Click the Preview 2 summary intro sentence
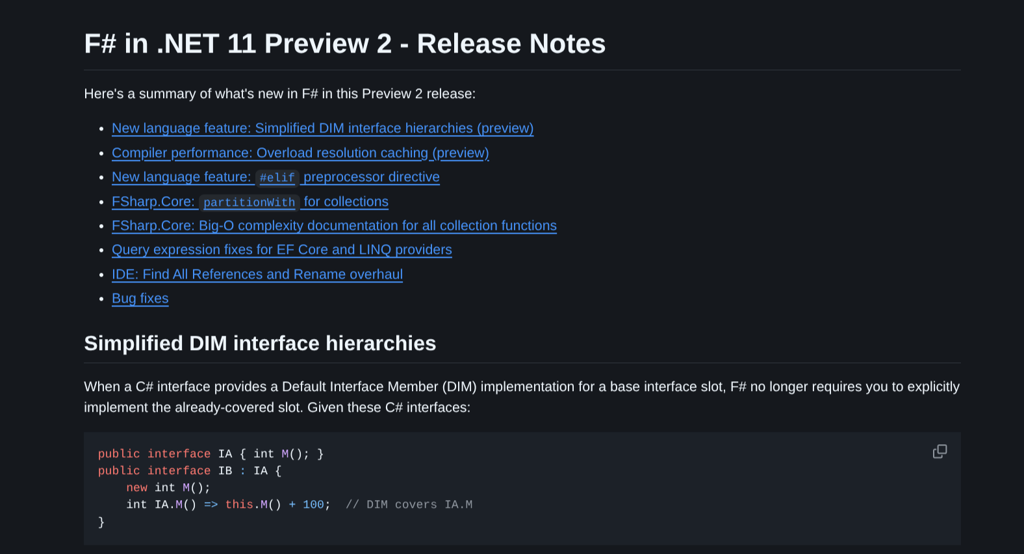The height and width of the screenshot is (554, 1024). pos(279,94)
